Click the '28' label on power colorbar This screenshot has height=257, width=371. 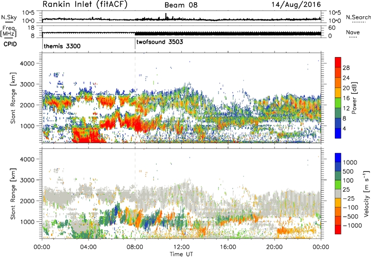[346, 68]
